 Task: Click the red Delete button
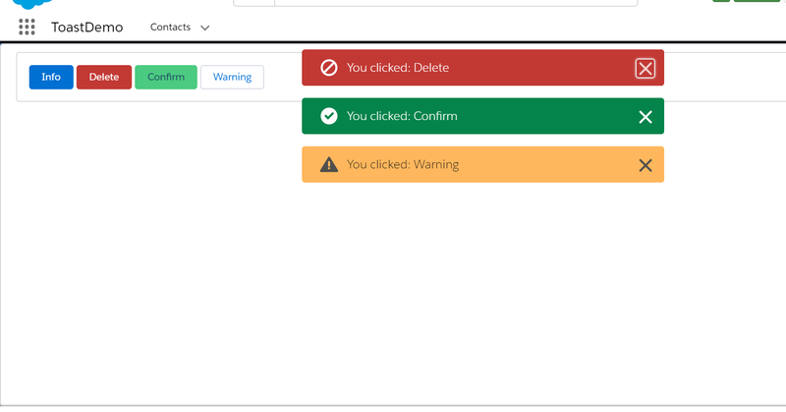104,78
